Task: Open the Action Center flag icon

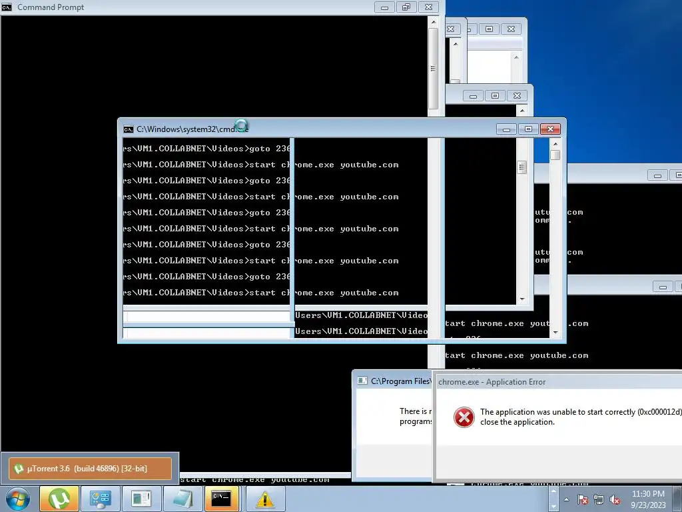Action: (583, 500)
